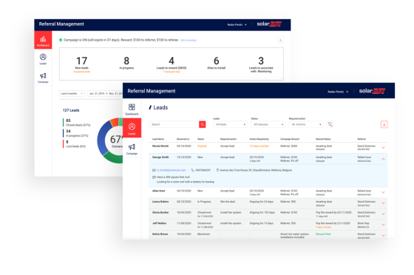Open Dashboard in back window sidebar
Screen dimensions: 414x275
[43, 40]
